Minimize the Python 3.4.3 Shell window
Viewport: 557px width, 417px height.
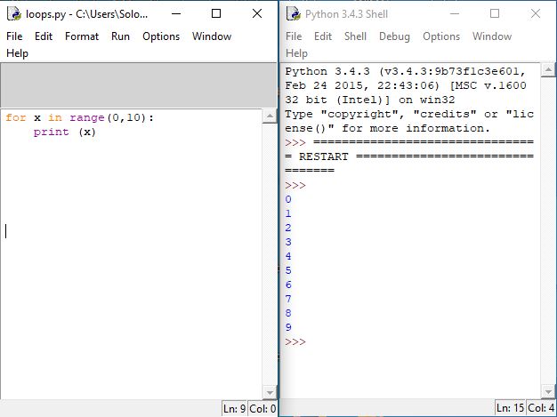[x=455, y=14]
